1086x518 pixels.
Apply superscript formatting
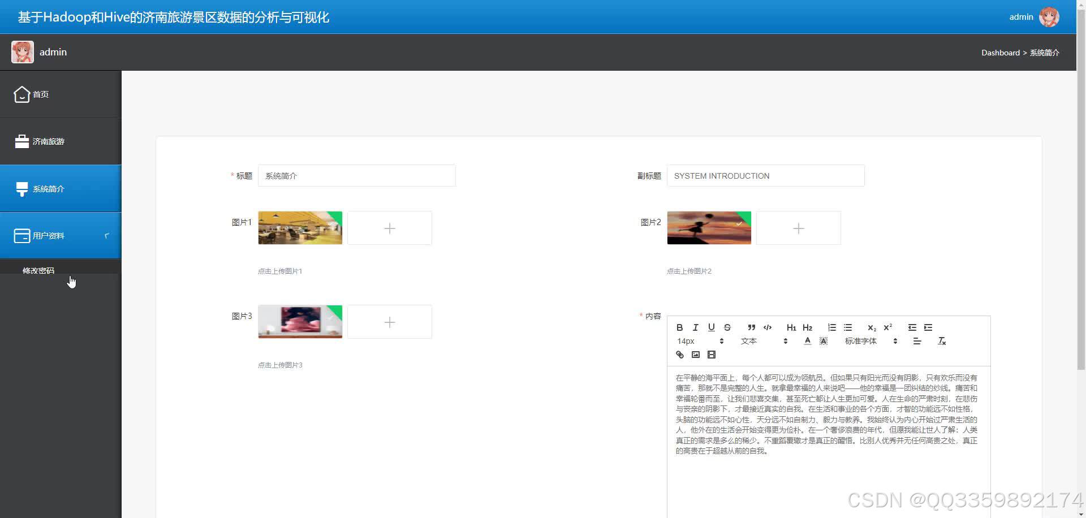[x=887, y=327]
